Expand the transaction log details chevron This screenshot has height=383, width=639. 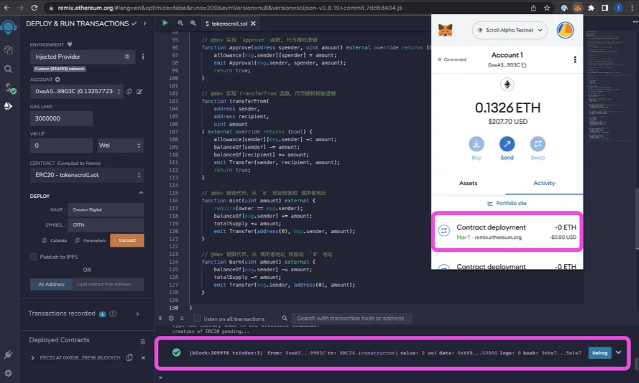click(x=619, y=352)
